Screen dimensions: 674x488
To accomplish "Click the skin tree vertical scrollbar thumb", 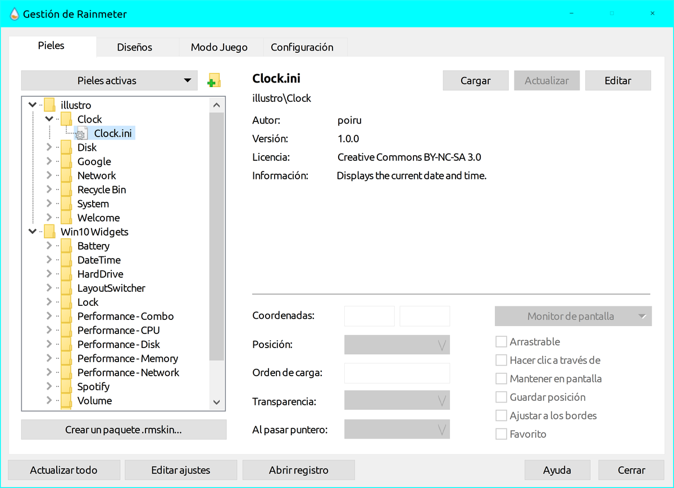I will (216, 236).
